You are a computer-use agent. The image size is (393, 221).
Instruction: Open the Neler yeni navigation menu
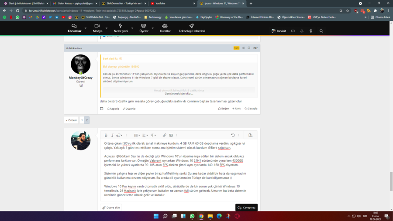pyautogui.click(x=121, y=28)
